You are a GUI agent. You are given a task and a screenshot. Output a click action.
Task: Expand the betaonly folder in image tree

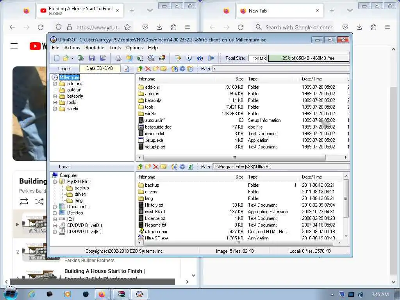click(55, 96)
